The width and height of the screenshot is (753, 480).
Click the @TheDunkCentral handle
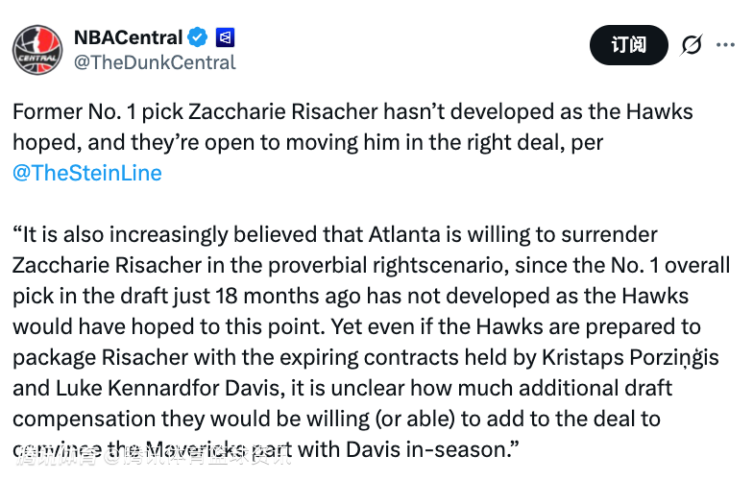155,62
